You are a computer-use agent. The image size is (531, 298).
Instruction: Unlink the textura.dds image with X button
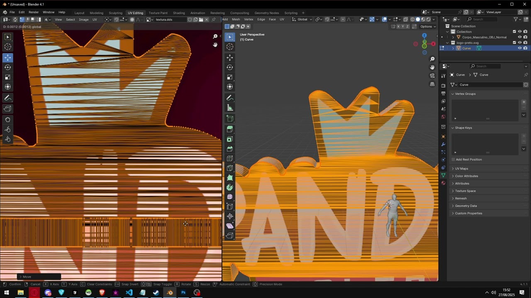pyautogui.click(x=207, y=19)
